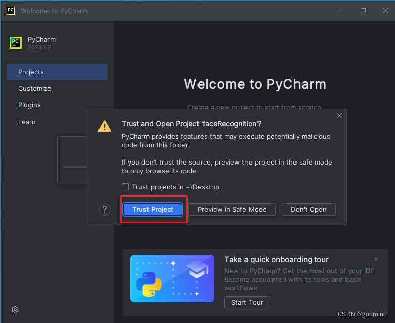Maximize the Welcome to PyCharm window
Viewport: 395px width, 323px height.
coord(363,11)
